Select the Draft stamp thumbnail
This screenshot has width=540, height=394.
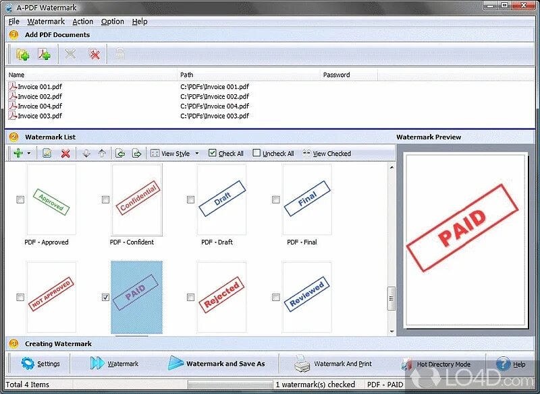coord(222,199)
